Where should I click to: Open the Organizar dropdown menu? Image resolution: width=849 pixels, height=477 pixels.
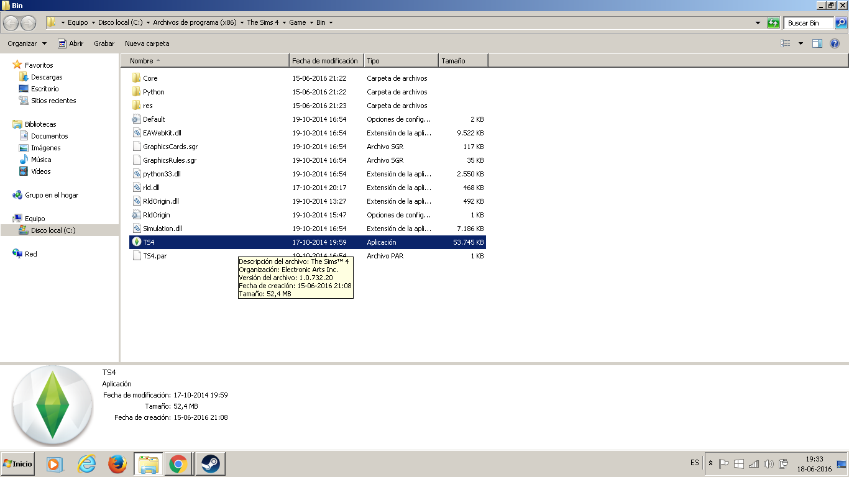(27, 43)
